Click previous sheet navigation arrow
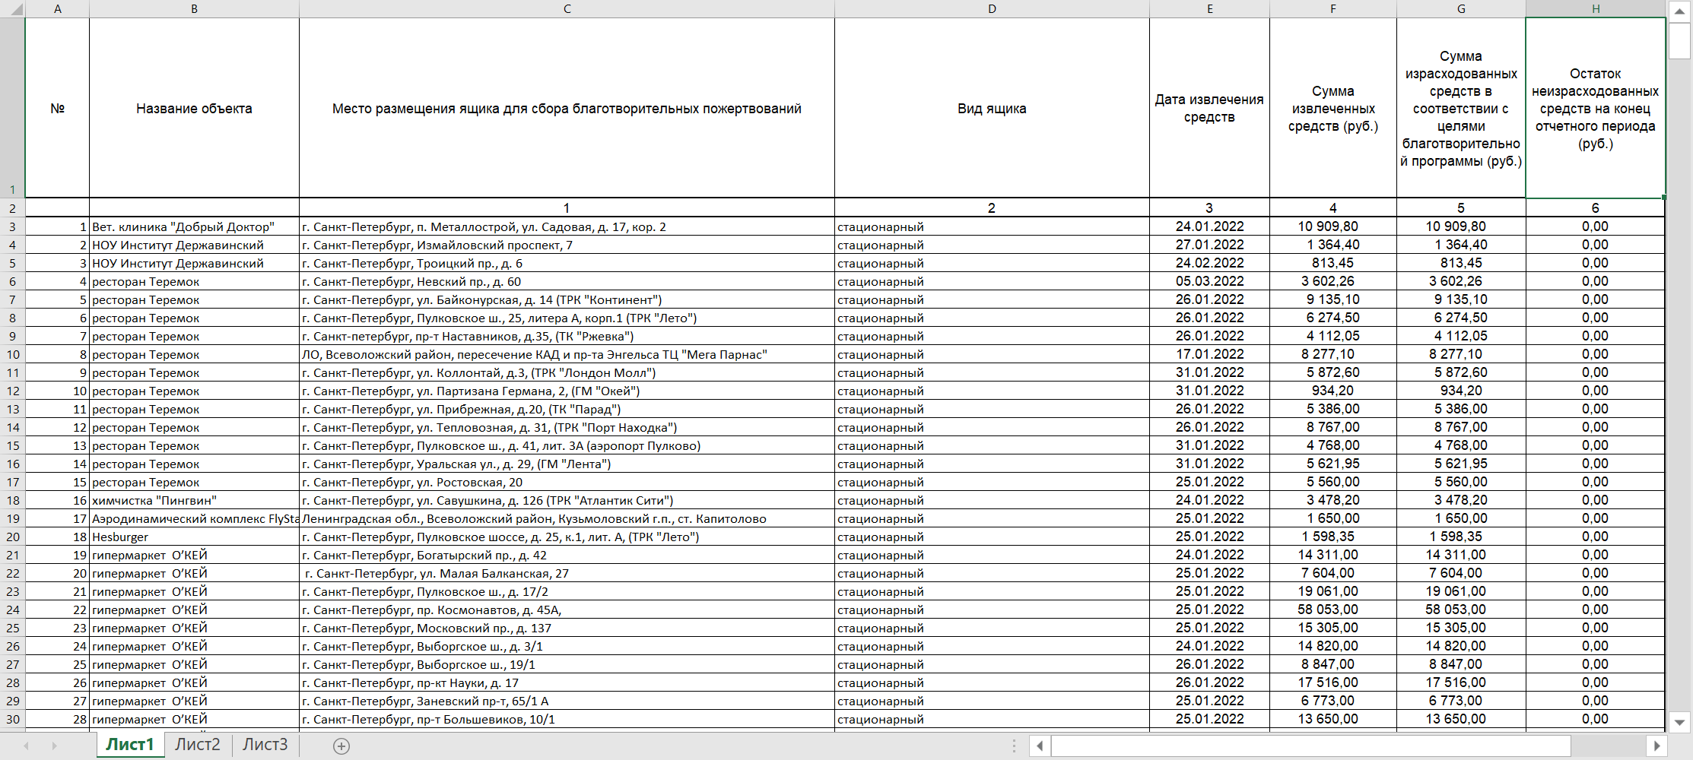 coord(27,746)
